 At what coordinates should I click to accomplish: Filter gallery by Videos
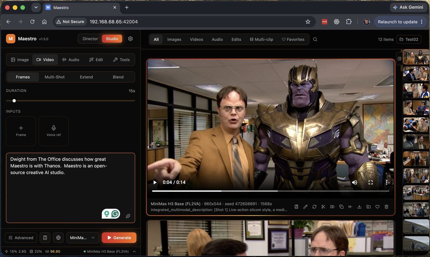196,39
